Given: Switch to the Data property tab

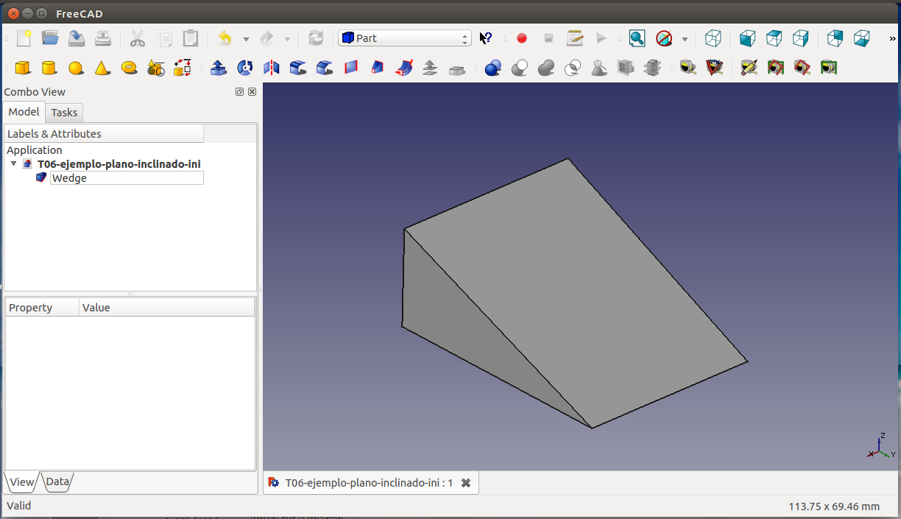Looking at the screenshot, I should (57, 482).
